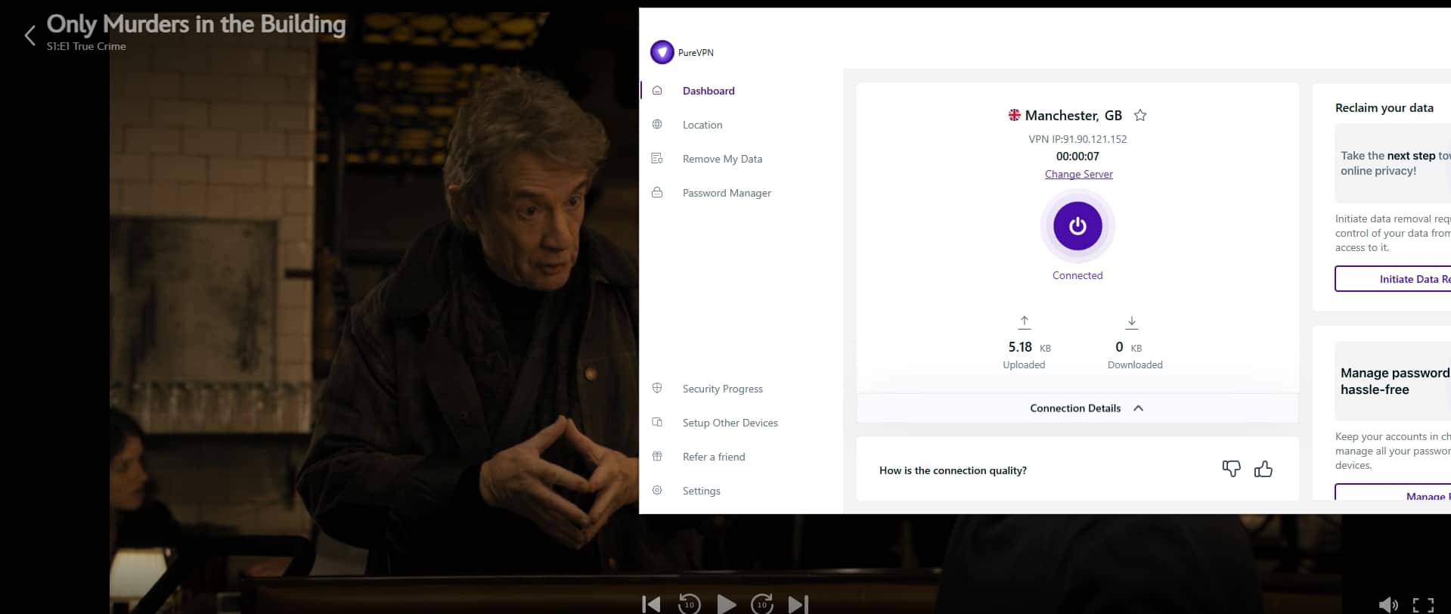This screenshot has width=1451, height=614.
Task: Rate connection quality thumbs down
Action: (x=1231, y=469)
